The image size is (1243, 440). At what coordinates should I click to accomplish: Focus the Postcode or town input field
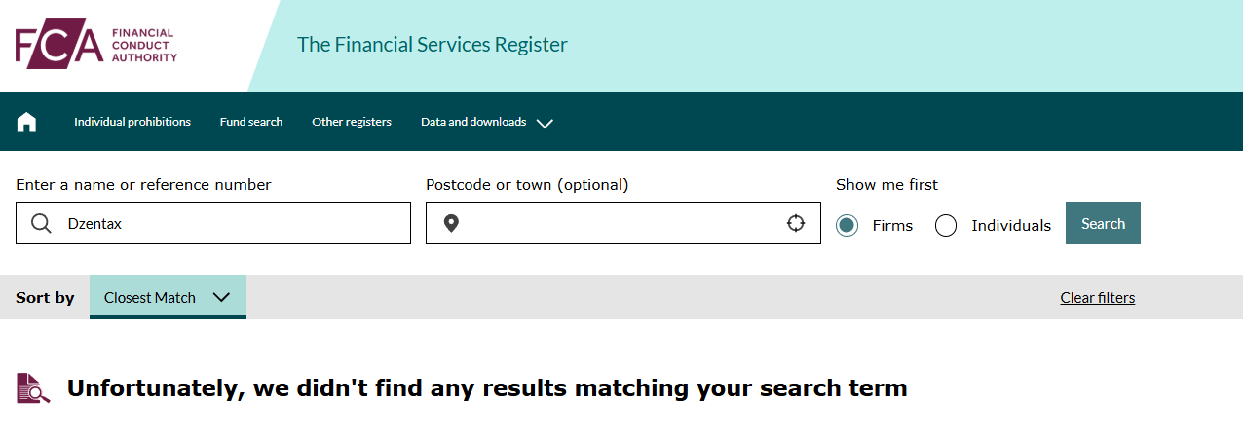point(623,223)
